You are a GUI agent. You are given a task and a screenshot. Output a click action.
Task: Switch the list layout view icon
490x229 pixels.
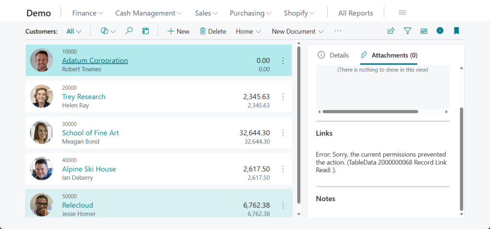pyautogui.click(x=423, y=31)
